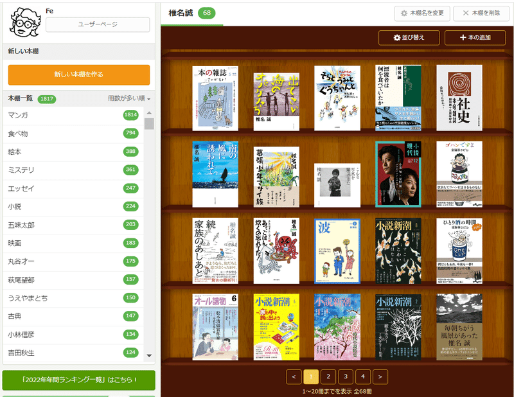
Task: Select the マンガ bookshelf row
Action: click(x=73, y=115)
